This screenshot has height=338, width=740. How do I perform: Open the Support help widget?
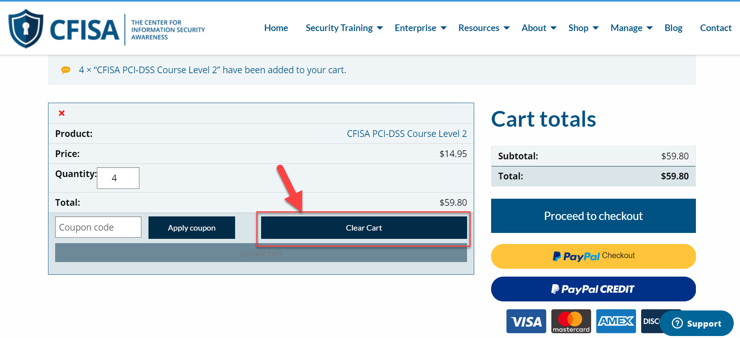click(x=696, y=323)
